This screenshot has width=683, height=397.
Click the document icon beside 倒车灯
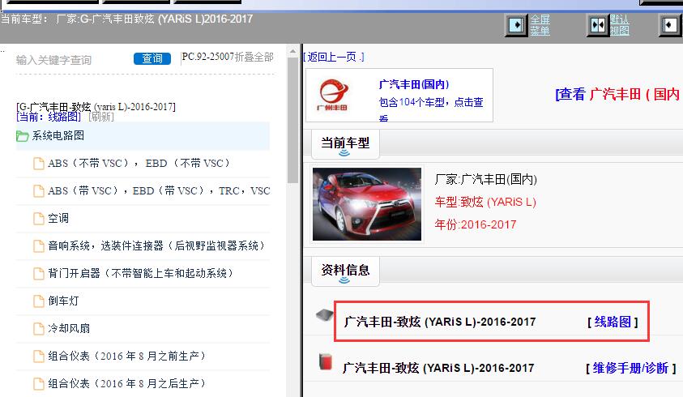[x=39, y=301]
